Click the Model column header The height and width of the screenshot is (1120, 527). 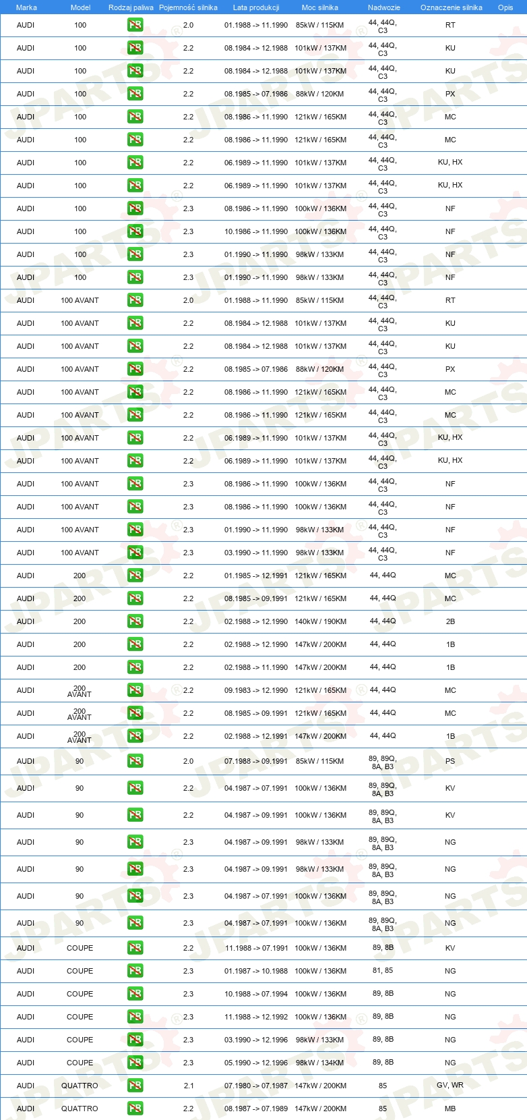click(80, 7)
